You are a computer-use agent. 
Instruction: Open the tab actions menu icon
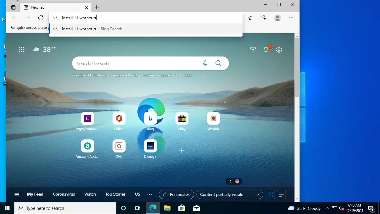(x=13, y=7)
